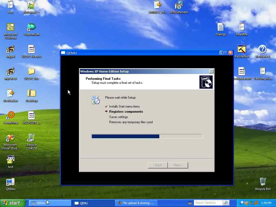Switch to File upload & sharing taskbar button
The height and width of the screenshot is (207, 276).
click(136, 203)
